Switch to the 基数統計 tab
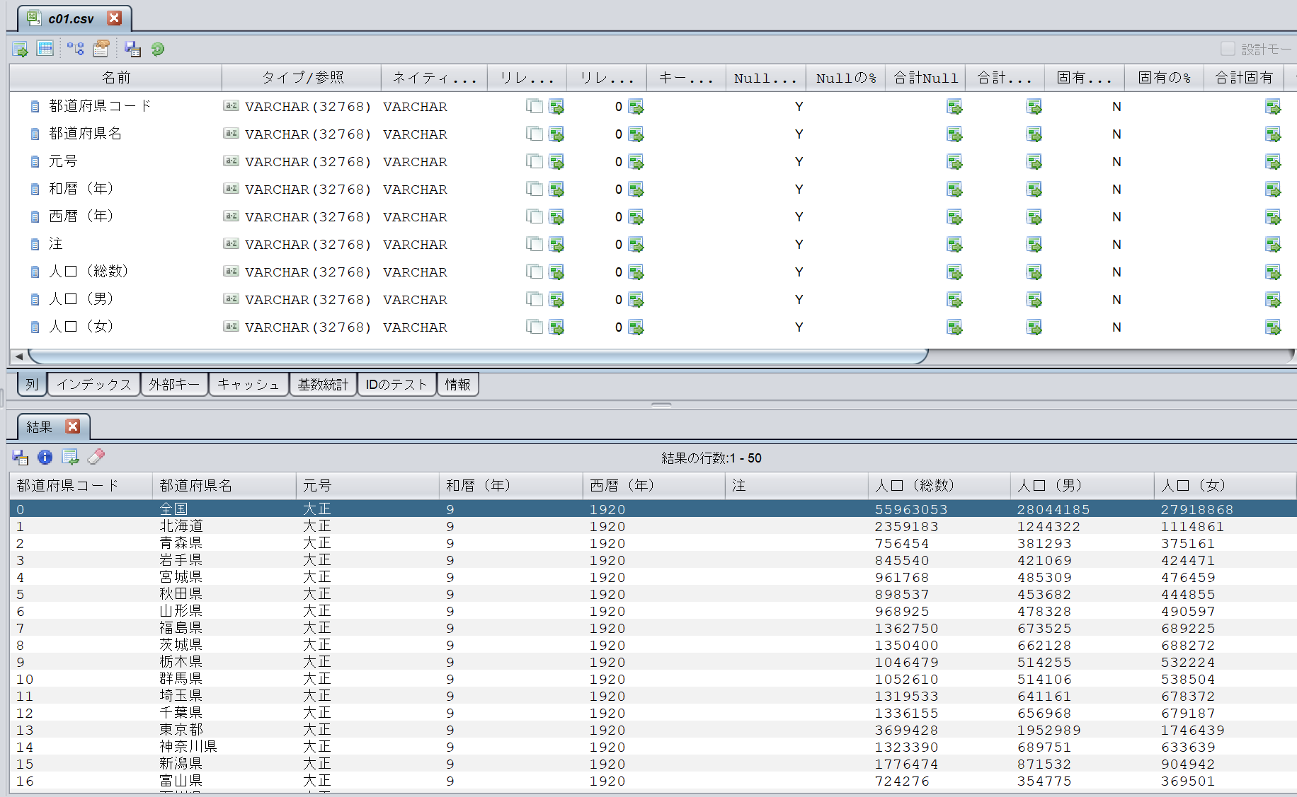Screen dimensions: 1297x797 click(x=323, y=384)
